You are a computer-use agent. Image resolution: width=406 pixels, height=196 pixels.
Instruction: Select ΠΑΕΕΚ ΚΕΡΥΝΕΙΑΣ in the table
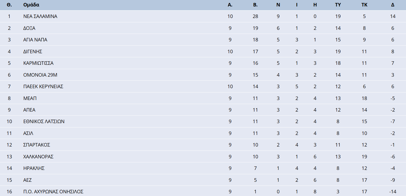point(43,87)
